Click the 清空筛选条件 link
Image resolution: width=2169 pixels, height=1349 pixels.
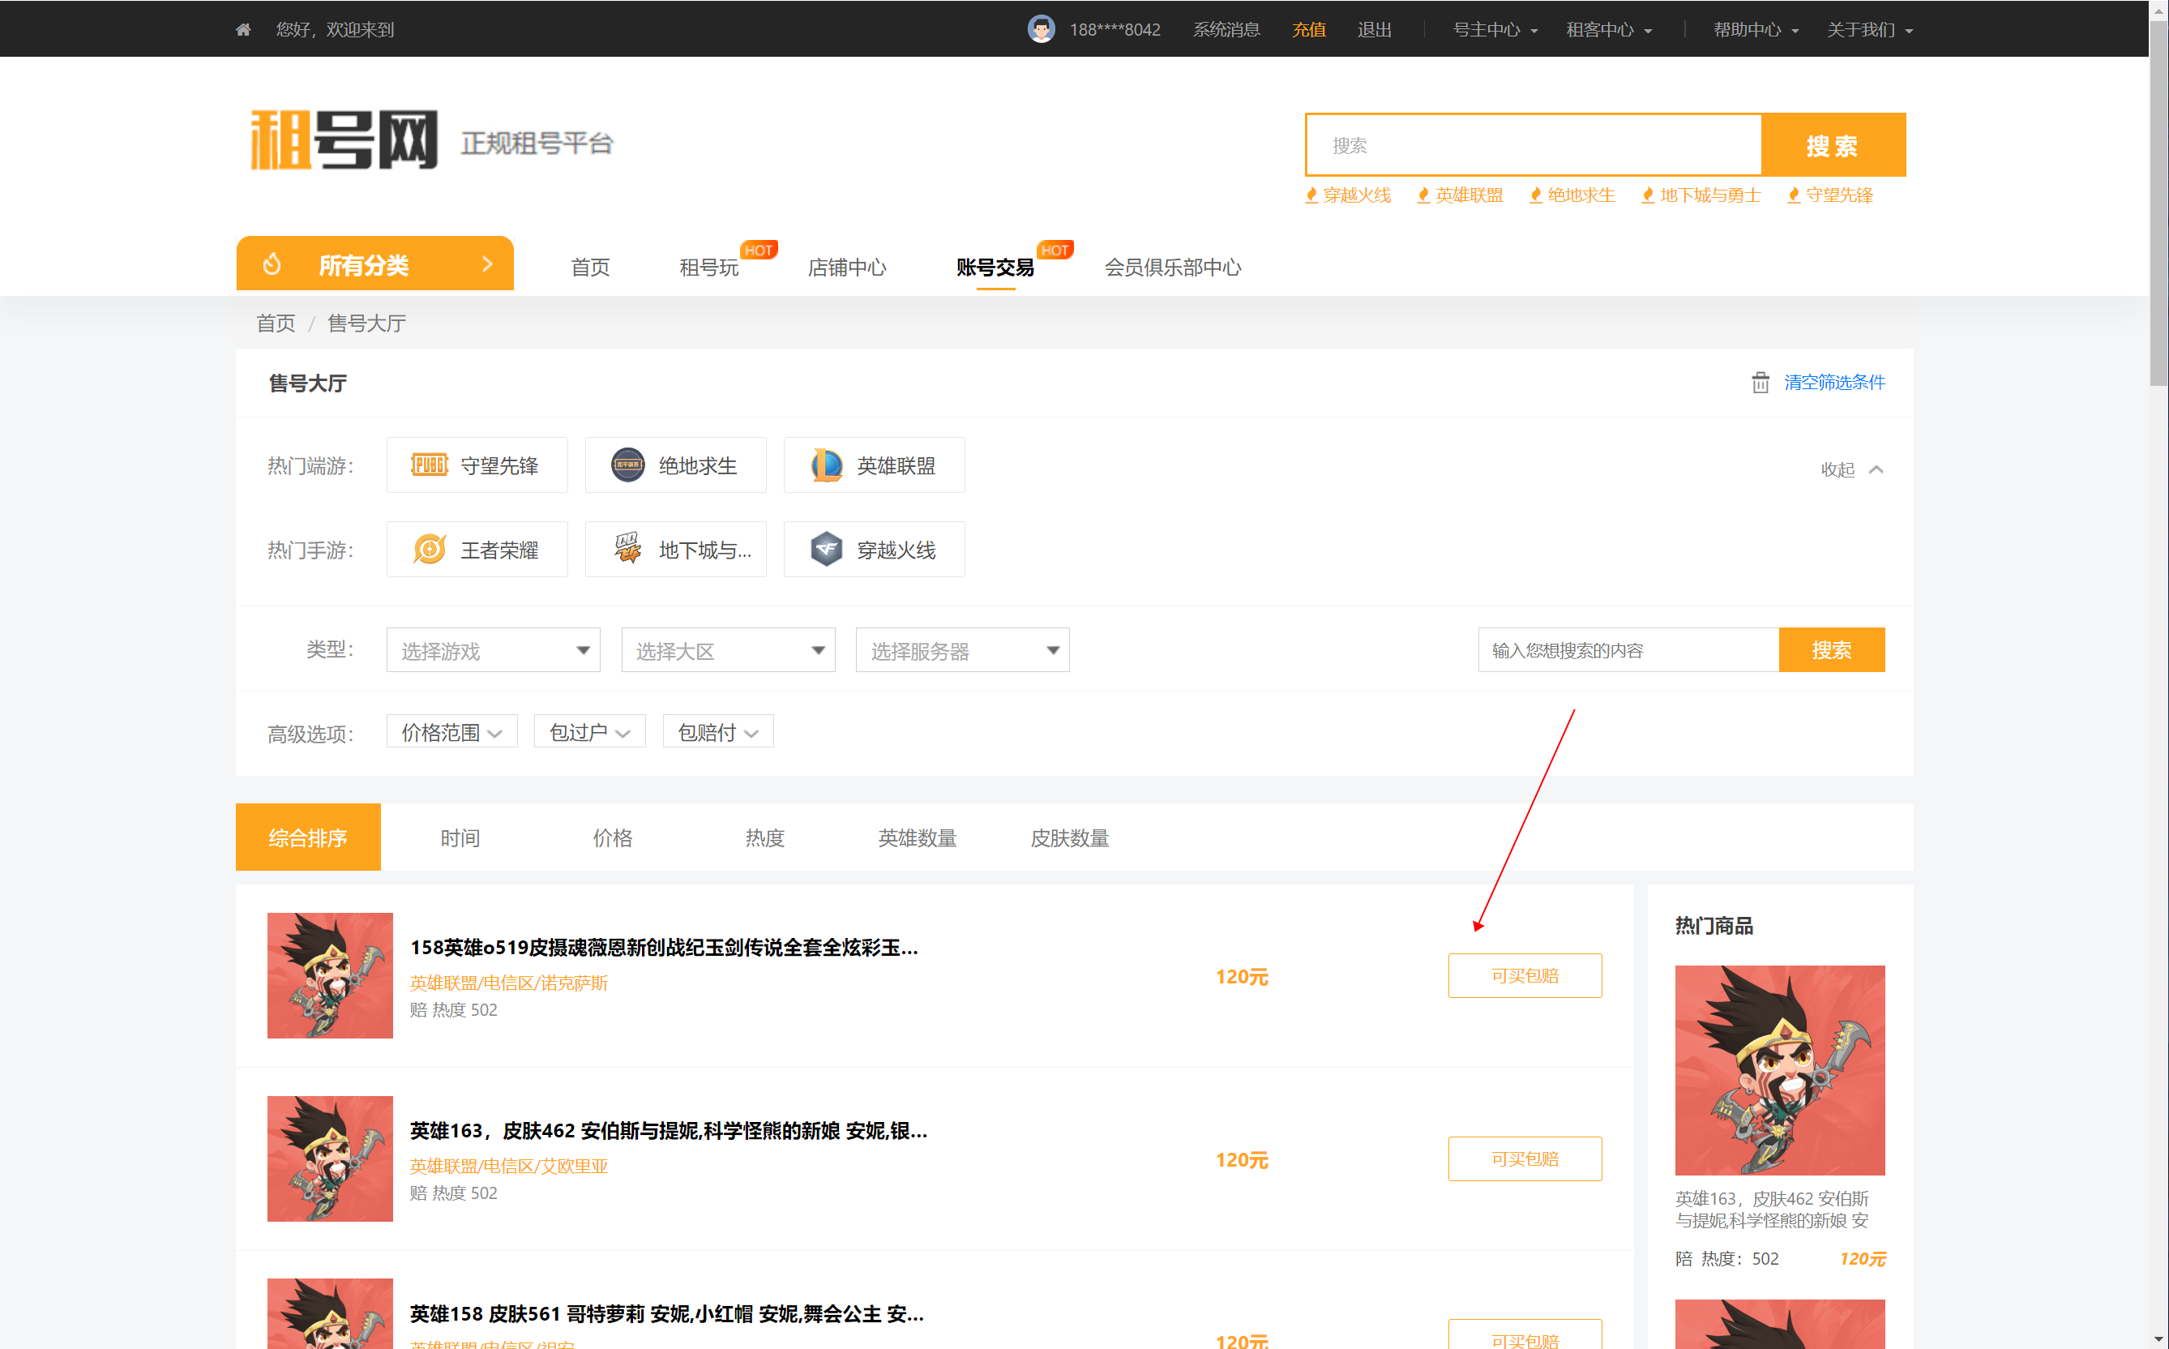(1833, 383)
